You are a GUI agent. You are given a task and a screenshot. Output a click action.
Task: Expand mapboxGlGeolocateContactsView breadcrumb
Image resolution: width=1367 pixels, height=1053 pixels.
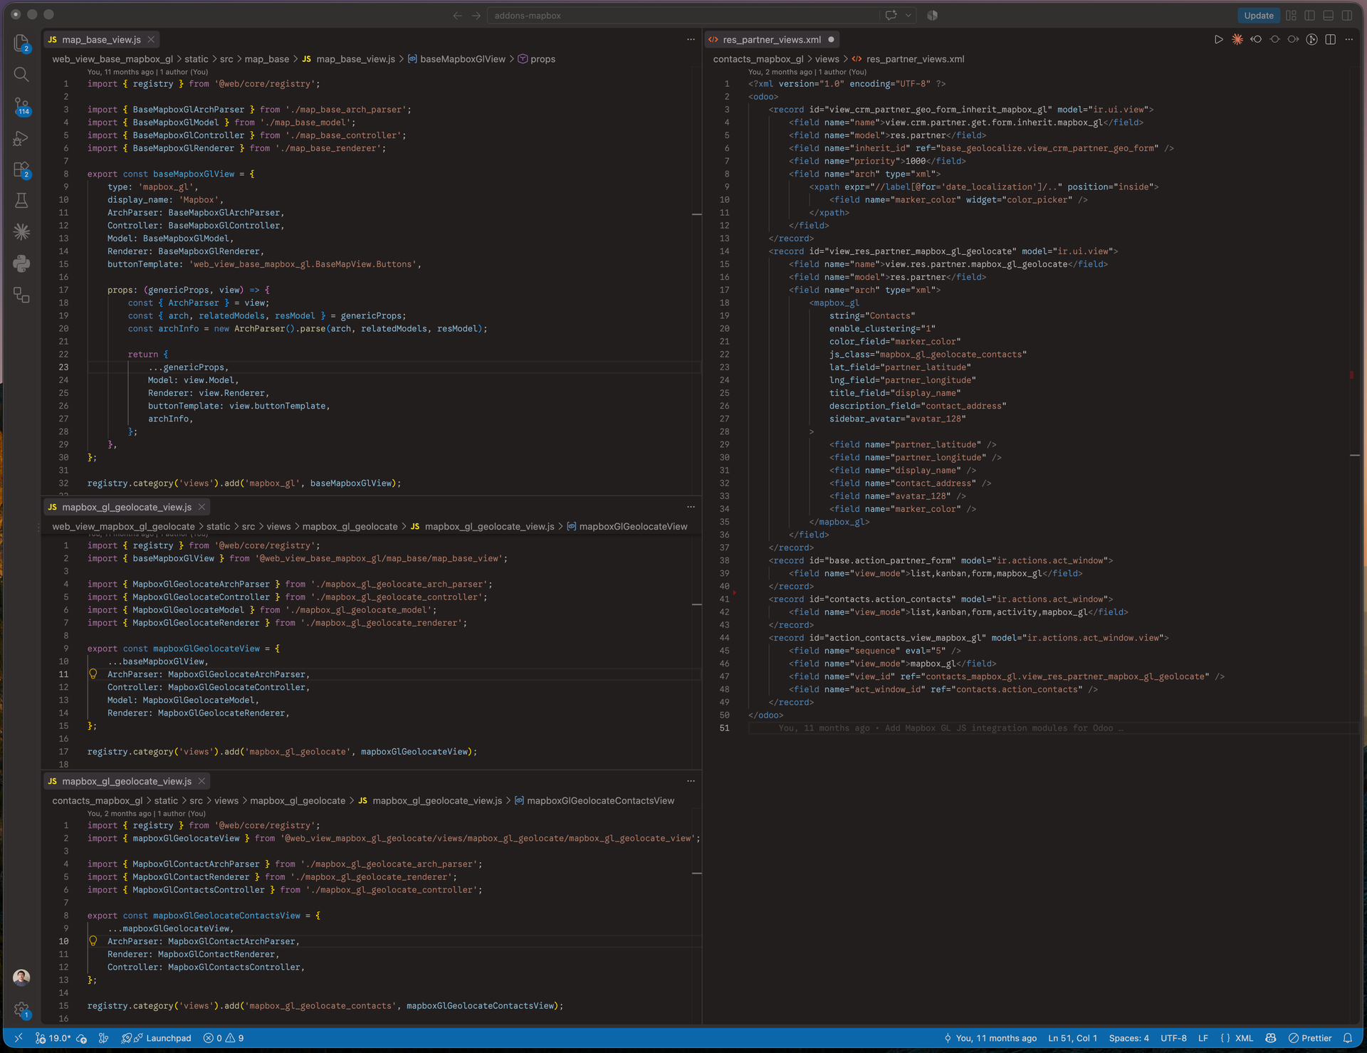pos(595,801)
